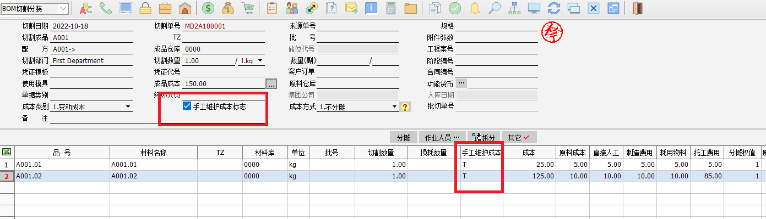
Task: Open the calculator icon
Action: pos(391,8)
